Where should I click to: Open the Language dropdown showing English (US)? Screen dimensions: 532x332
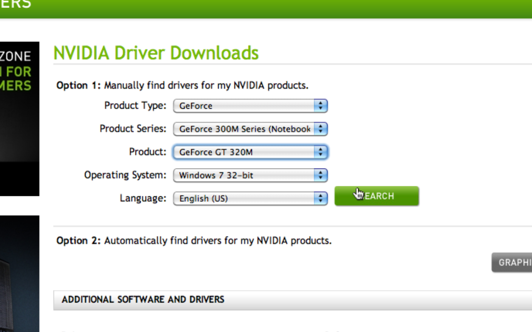pos(250,198)
